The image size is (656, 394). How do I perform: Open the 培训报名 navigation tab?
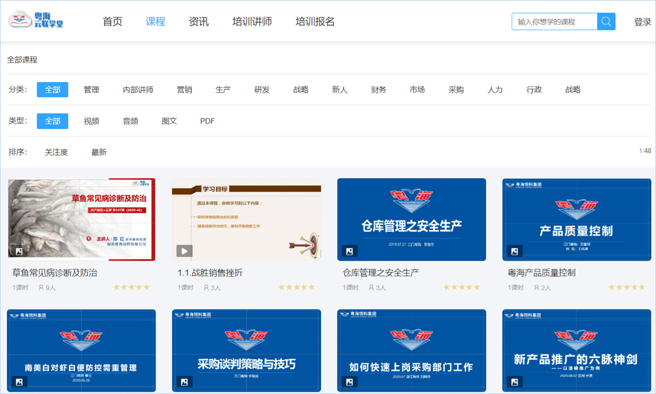coord(315,22)
